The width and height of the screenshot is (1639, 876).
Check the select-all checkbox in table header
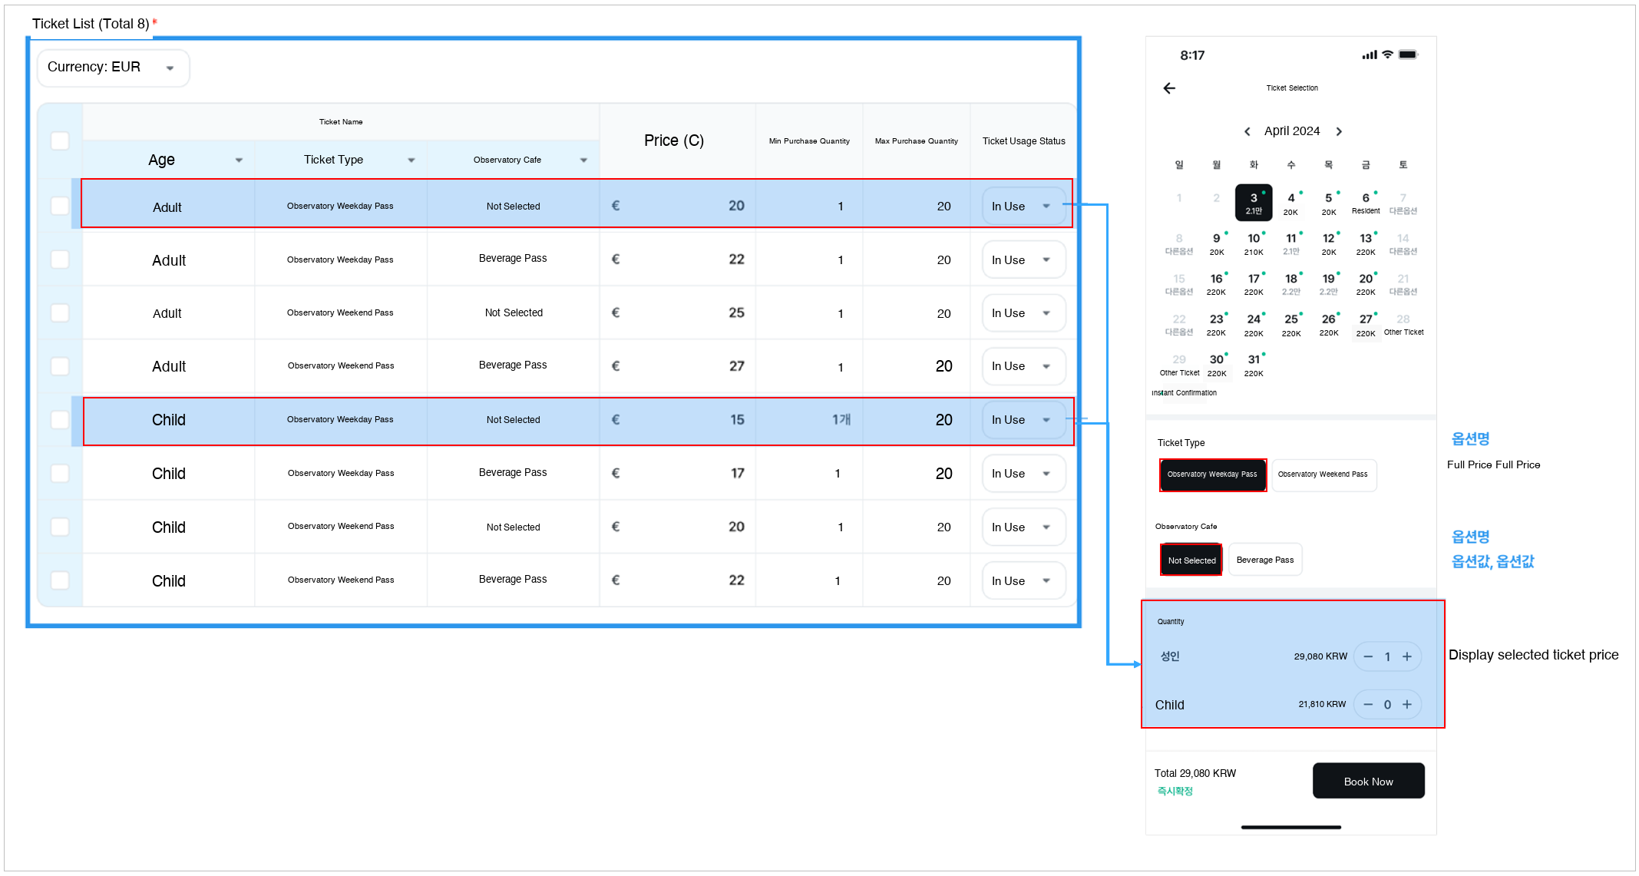[x=60, y=140]
